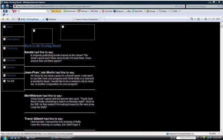Viewport: 223px width, 140px height.
Task: Refresh the page with the refresh icon
Action: click(179, 6)
